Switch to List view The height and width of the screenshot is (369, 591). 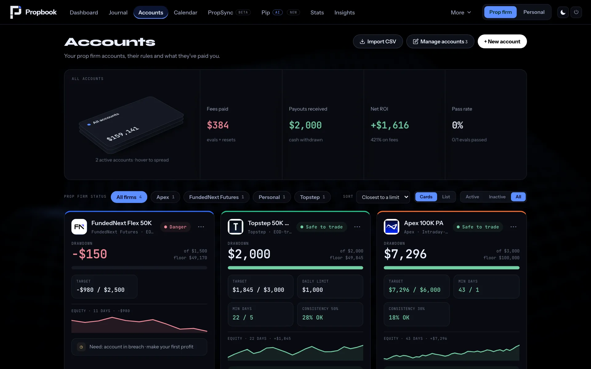pos(446,197)
